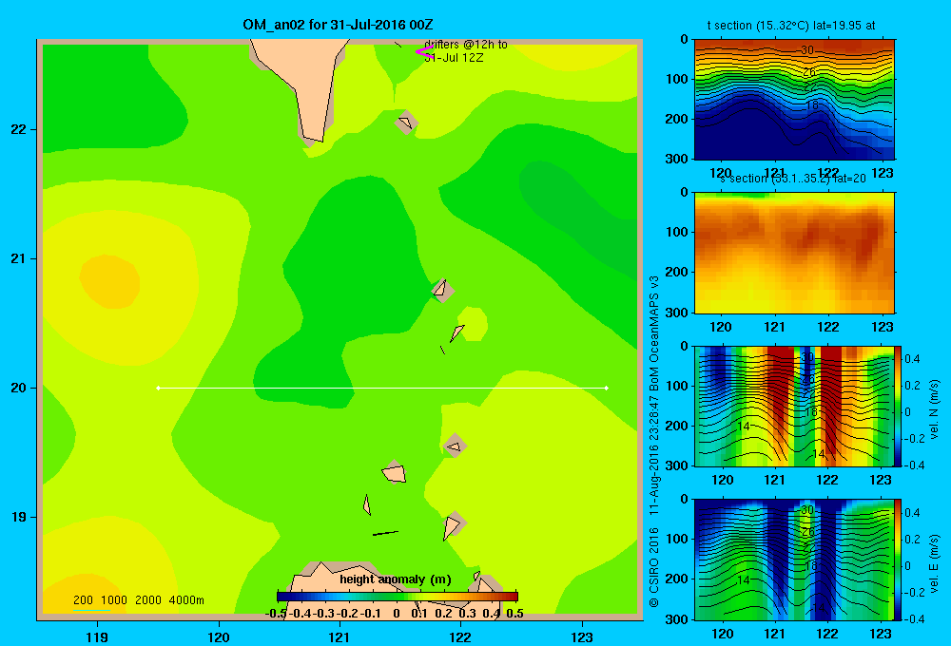Click the '200' depth label on vel. N section
Screen dimensions: 951x646
click(x=677, y=426)
